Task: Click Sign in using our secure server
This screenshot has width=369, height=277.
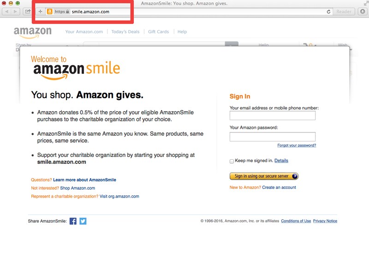Action: pos(264,176)
